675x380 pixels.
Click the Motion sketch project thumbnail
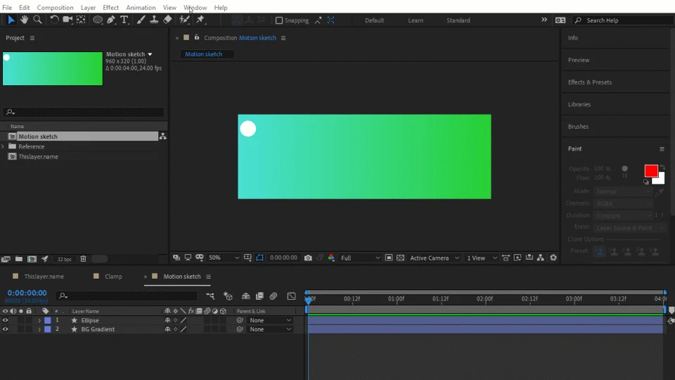click(53, 68)
